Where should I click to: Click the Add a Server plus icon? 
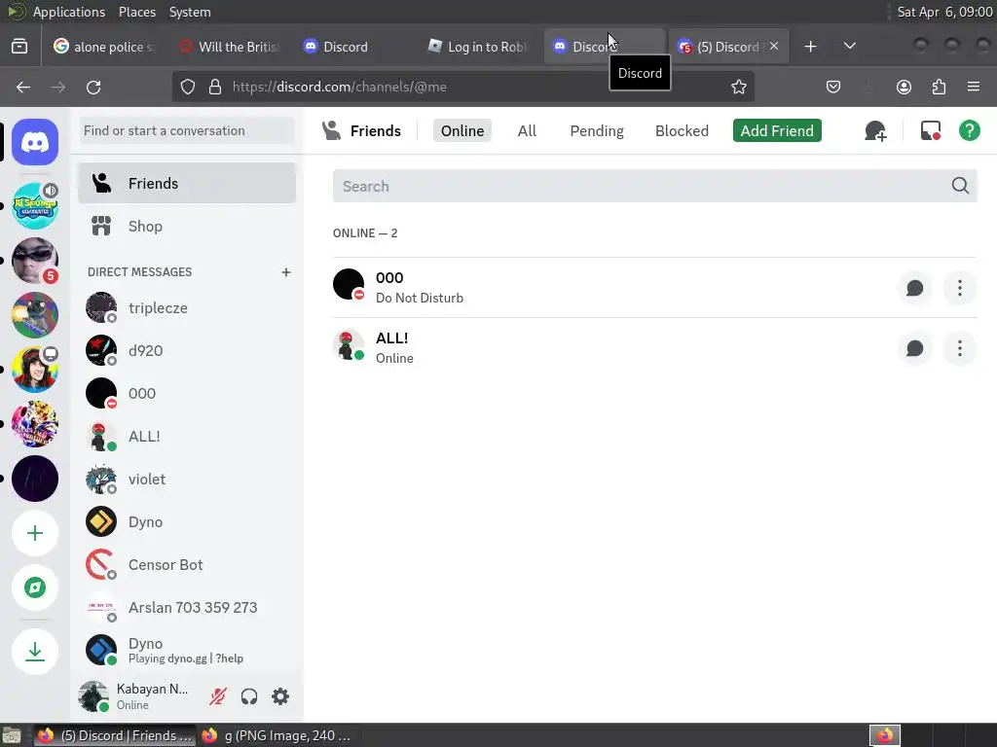pyautogui.click(x=35, y=533)
